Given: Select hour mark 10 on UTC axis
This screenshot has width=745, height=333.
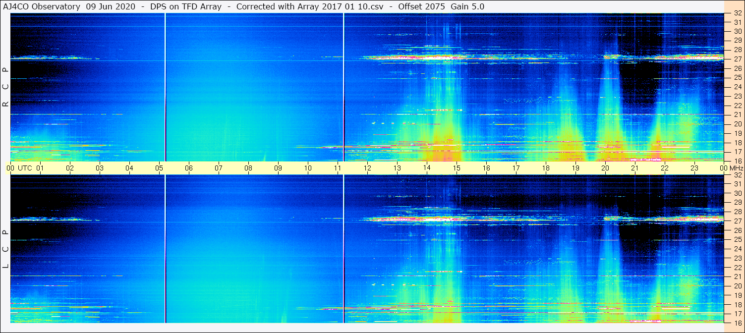Looking at the screenshot, I should (308, 168).
